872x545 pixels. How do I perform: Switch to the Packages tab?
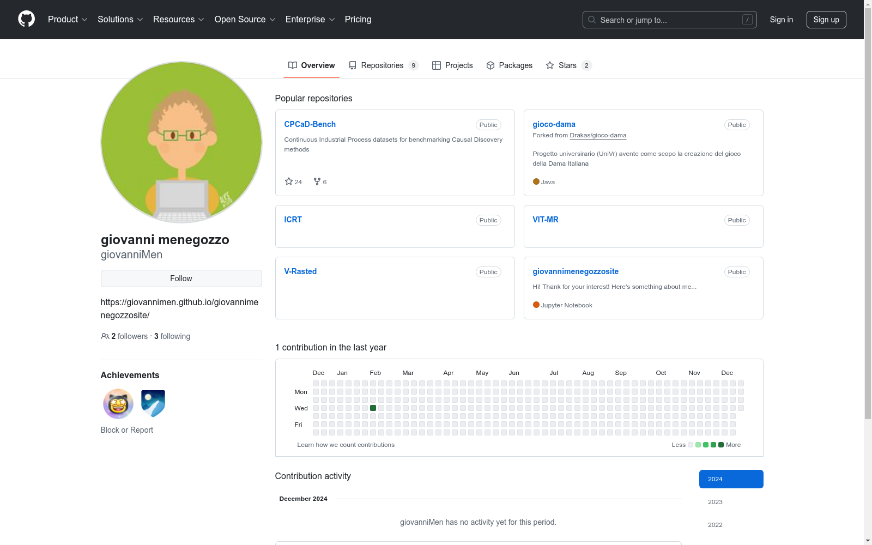point(509,65)
